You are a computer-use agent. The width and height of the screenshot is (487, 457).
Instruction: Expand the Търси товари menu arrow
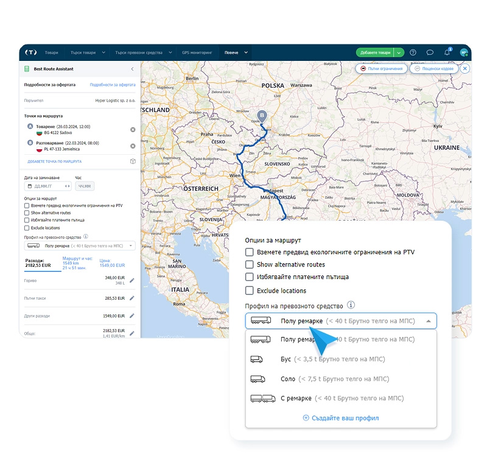click(103, 52)
